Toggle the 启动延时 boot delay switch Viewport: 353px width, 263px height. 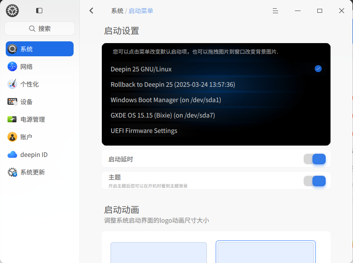[x=315, y=159]
